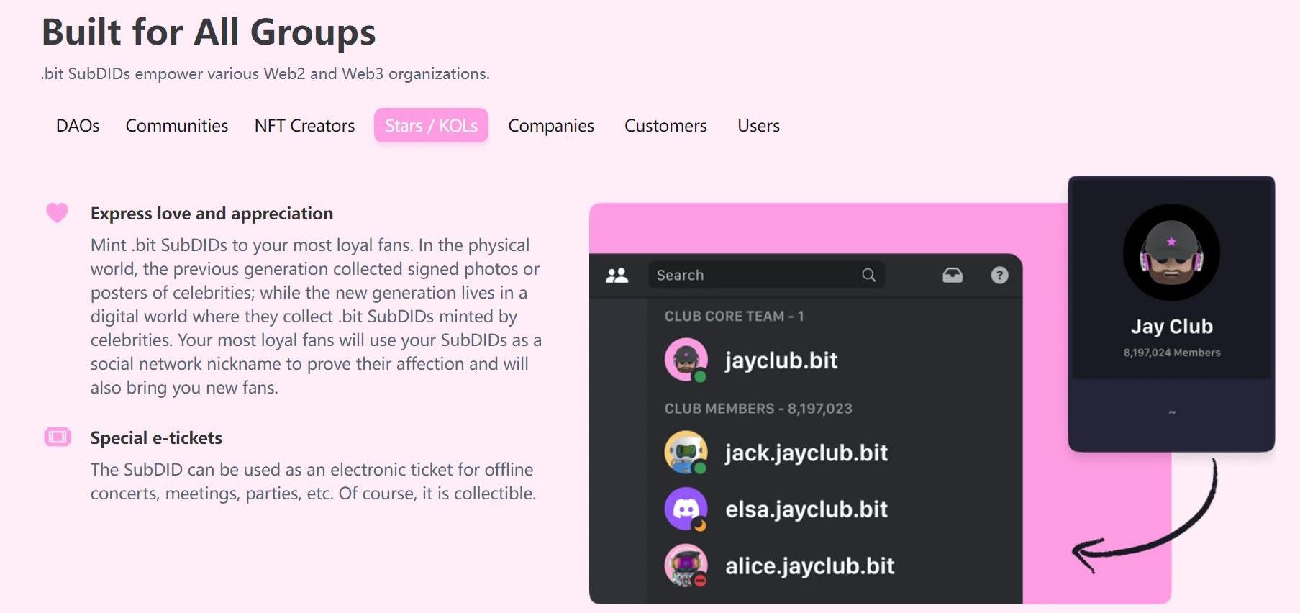This screenshot has height=613, width=1300.
Task: Click jack.jayclub.bit avatar
Action: click(x=686, y=452)
